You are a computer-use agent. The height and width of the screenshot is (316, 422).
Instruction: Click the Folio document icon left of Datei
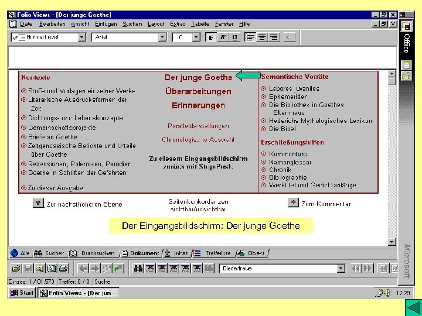(13, 24)
